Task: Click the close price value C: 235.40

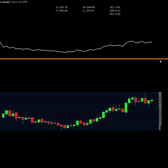Action: 62,11
